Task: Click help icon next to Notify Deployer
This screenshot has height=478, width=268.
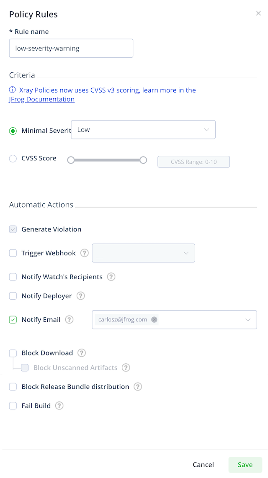Action: click(80, 296)
